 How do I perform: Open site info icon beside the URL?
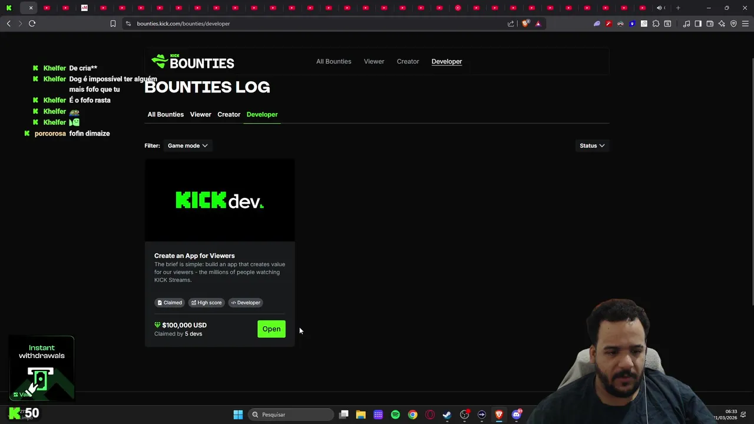[x=128, y=24]
